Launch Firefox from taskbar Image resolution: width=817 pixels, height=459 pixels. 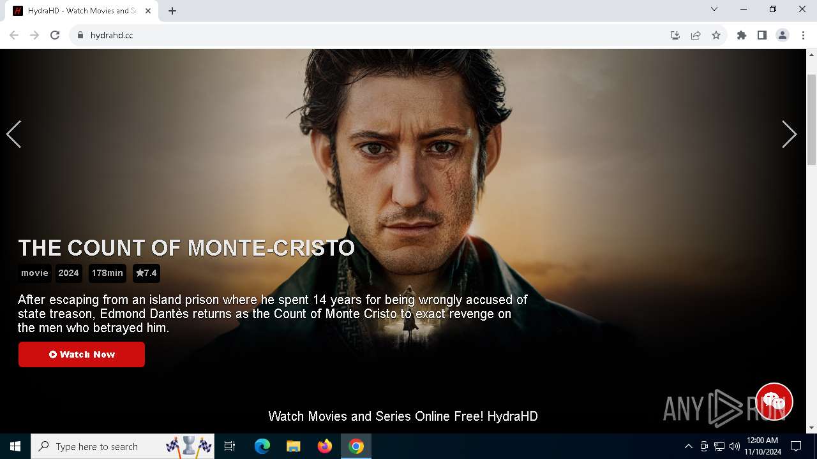pos(325,446)
